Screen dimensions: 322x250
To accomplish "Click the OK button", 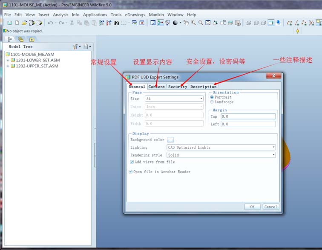I will (252, 207).
